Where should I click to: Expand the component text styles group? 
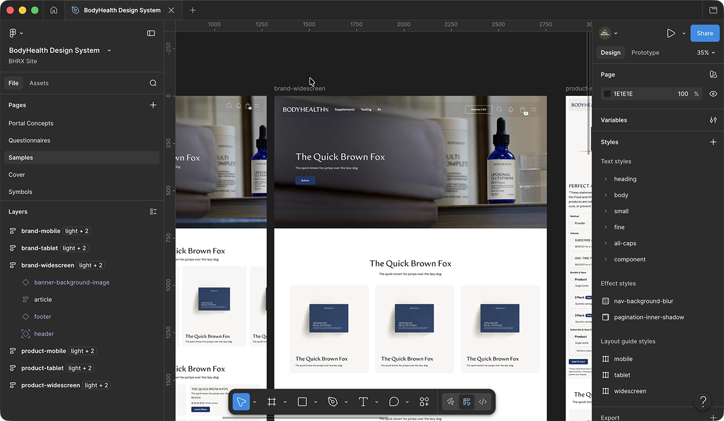tap(606, 259)
